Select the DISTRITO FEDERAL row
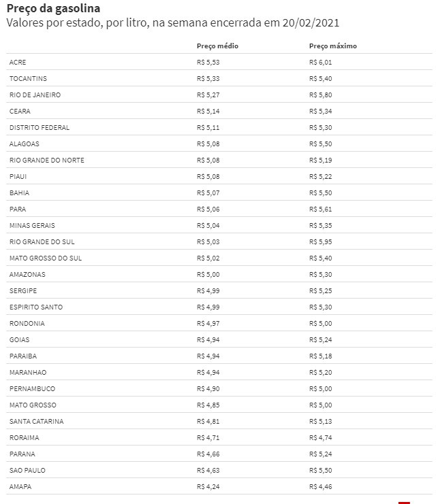The height and width of the screenshot is (504, 438). 219,128
